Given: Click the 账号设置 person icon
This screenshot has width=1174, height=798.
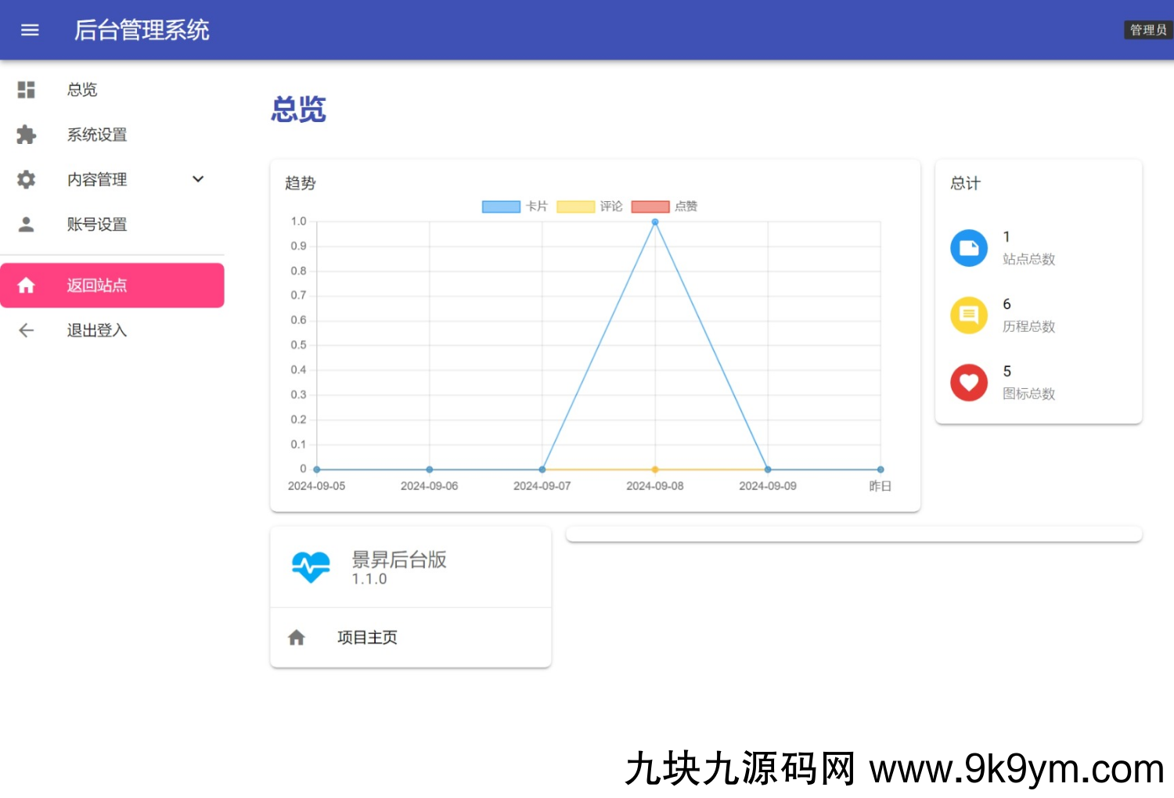Looking at the screenshot, I should [26, 225].
